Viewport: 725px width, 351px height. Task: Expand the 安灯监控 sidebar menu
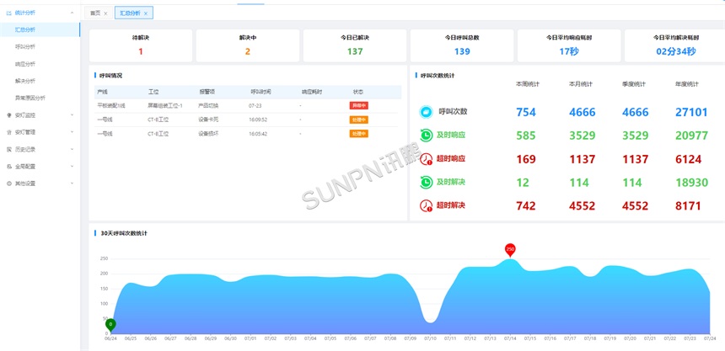[x=72, y=115]
